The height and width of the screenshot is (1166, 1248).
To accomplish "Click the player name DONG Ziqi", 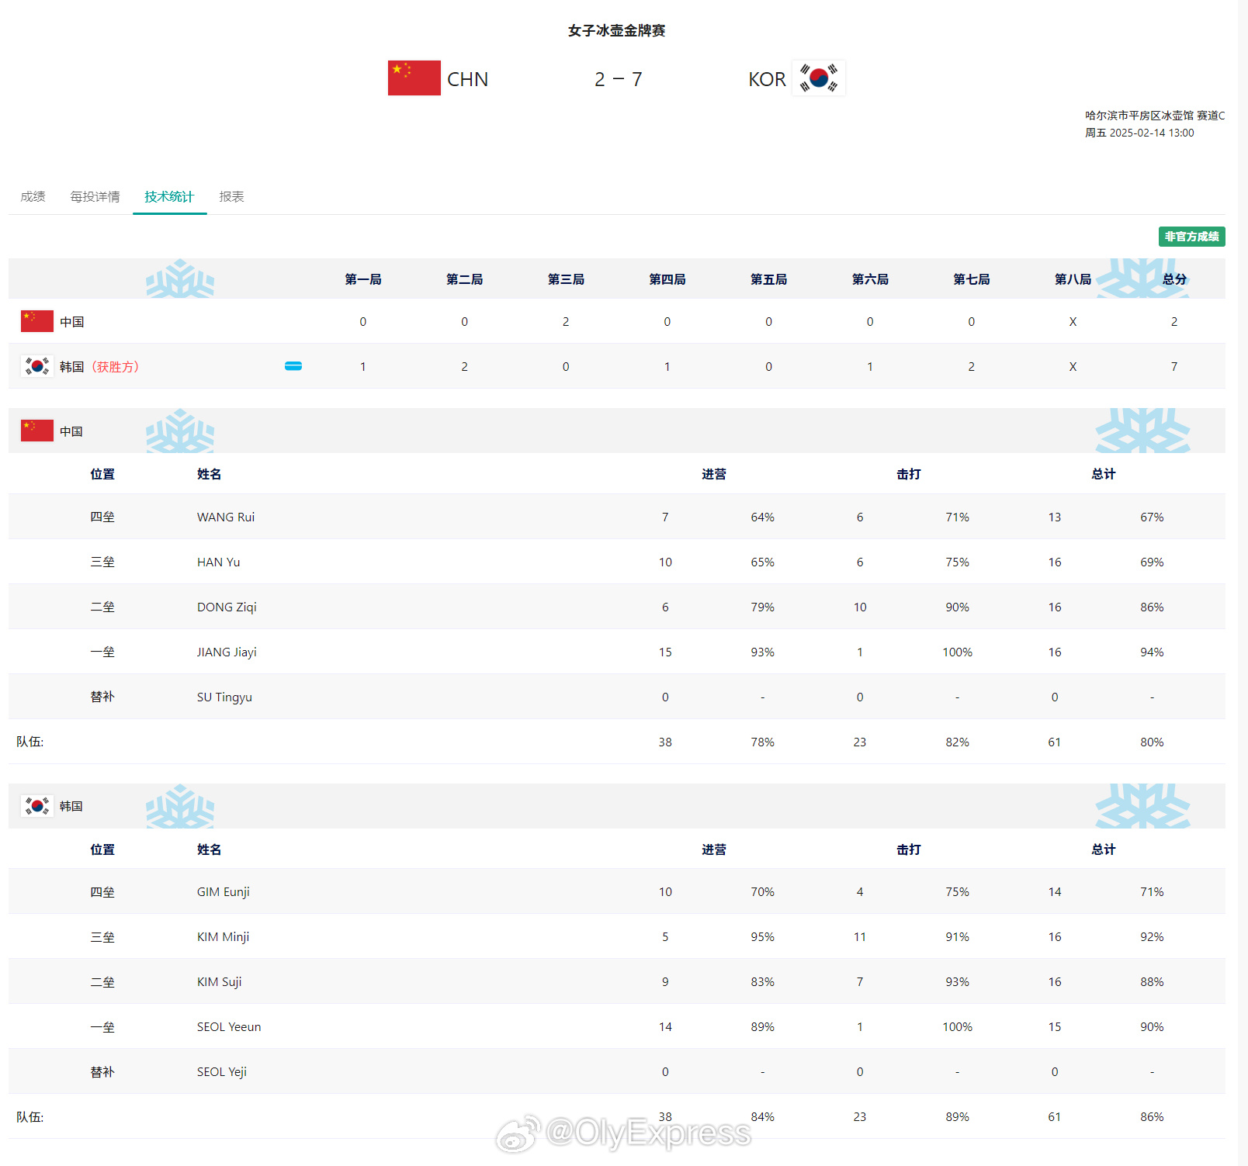I will pos(227,607).
